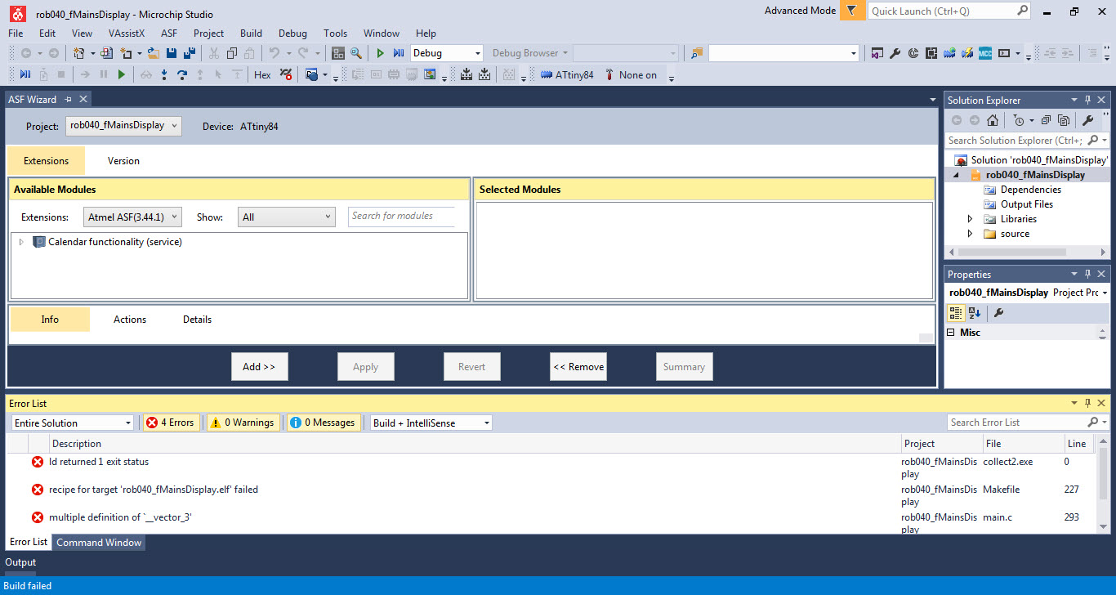Click the << Remove button

point(578,367)
